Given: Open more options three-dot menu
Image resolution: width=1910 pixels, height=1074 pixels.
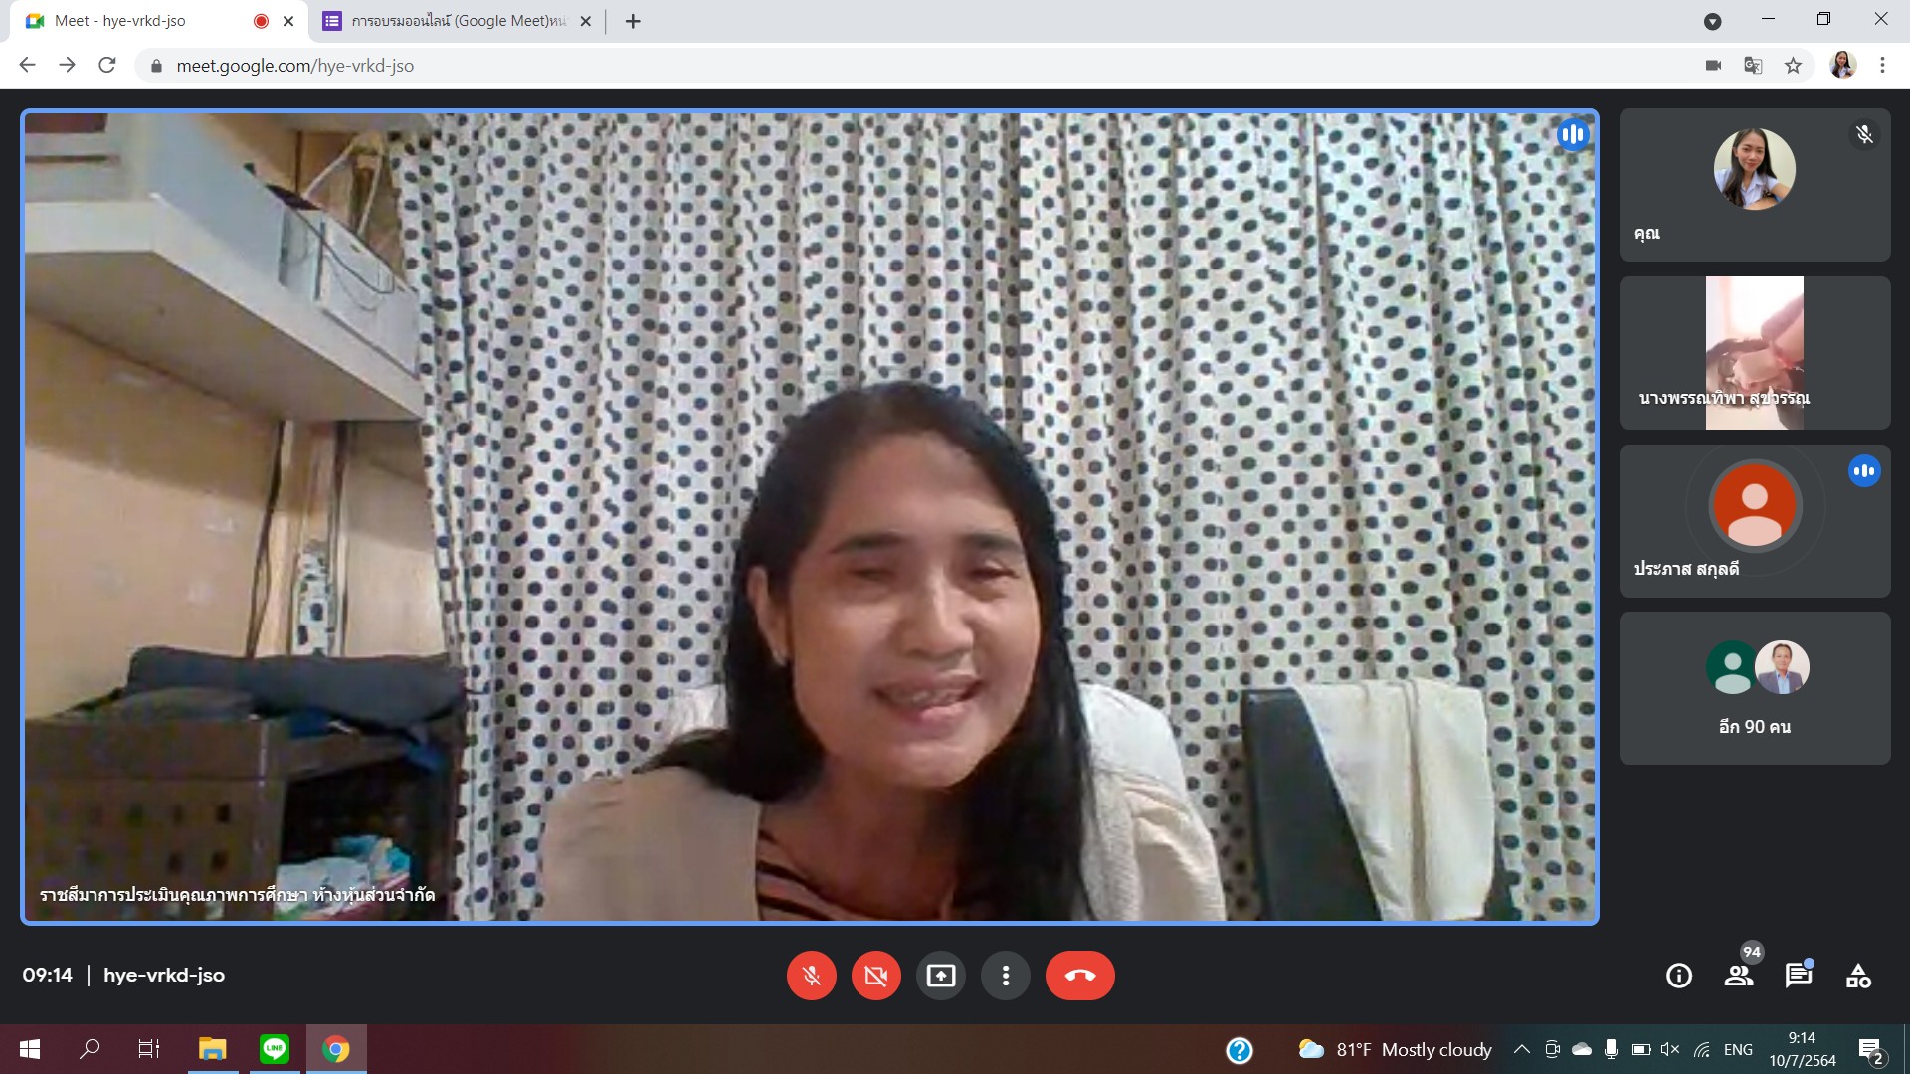Looking at the screenshot, I should coord(1005,976).
